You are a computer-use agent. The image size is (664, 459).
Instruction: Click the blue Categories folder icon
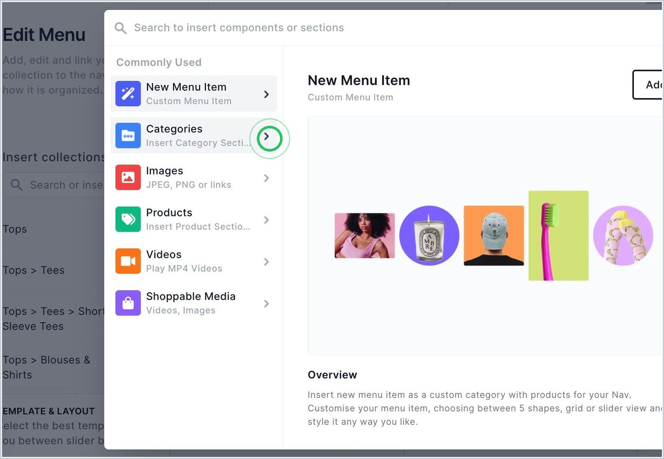(128, 136)
